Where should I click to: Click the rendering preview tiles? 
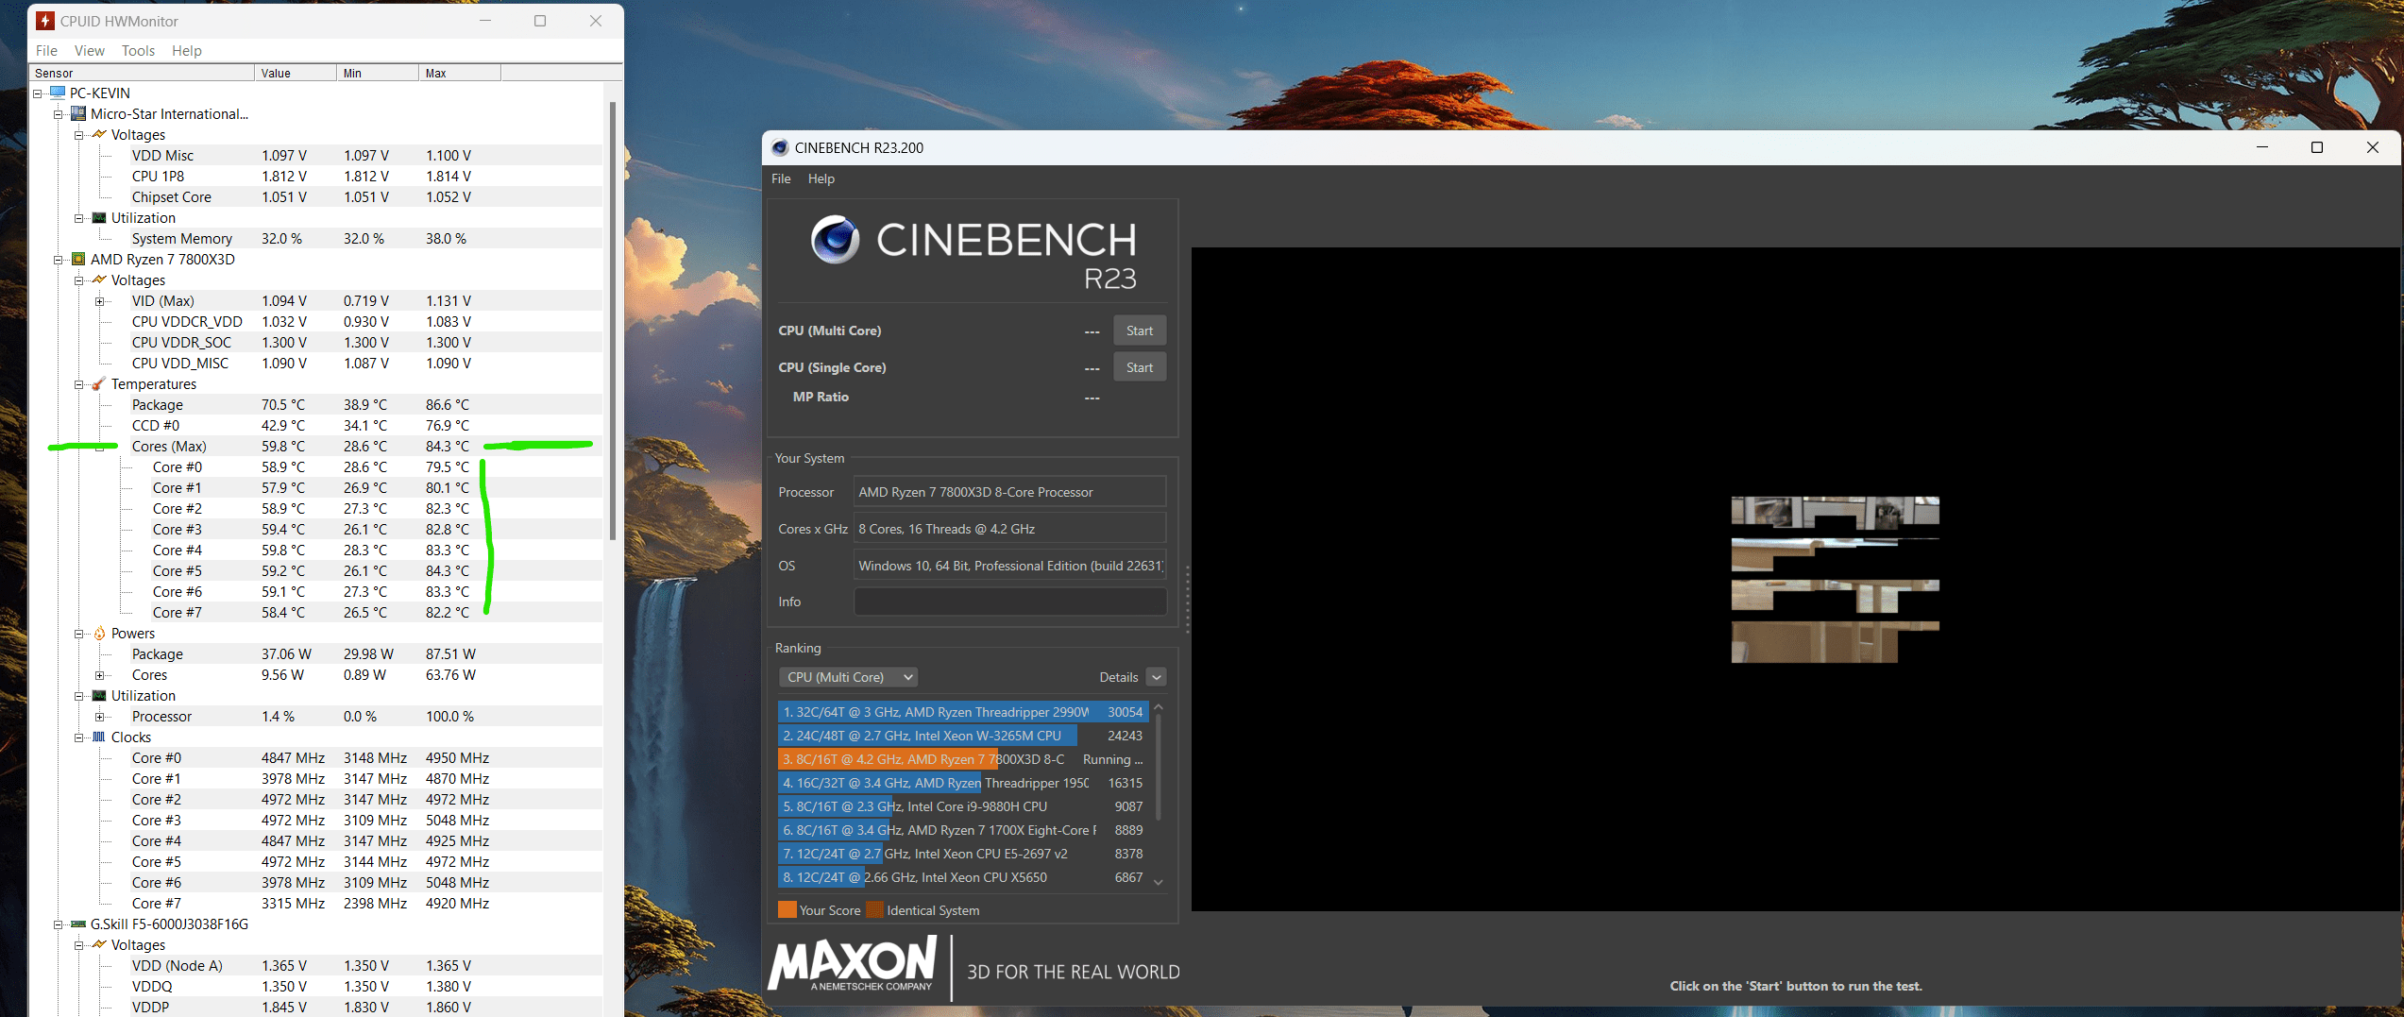click(1835, 580)
